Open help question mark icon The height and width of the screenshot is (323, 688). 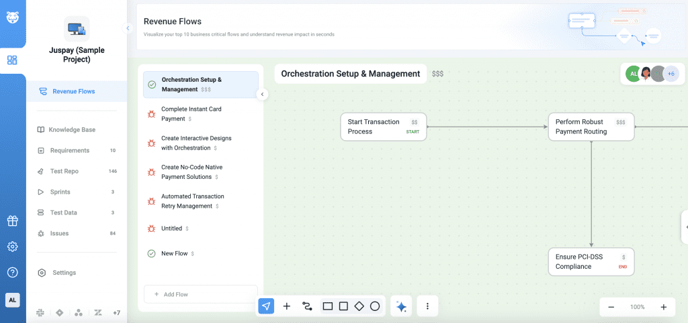click(12, 272)
